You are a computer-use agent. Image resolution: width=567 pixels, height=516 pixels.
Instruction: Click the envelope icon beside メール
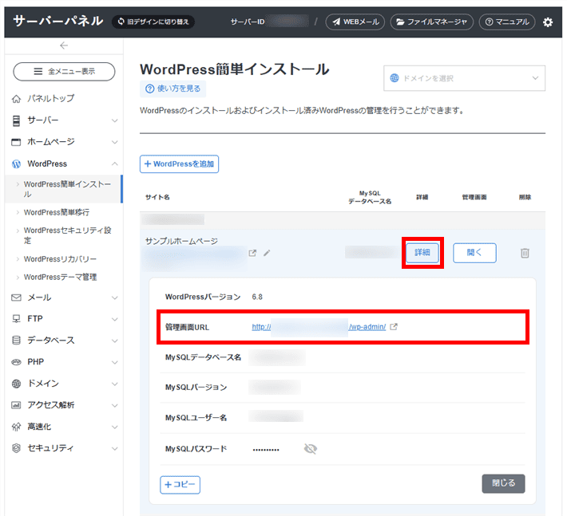(x=16, y=297)
